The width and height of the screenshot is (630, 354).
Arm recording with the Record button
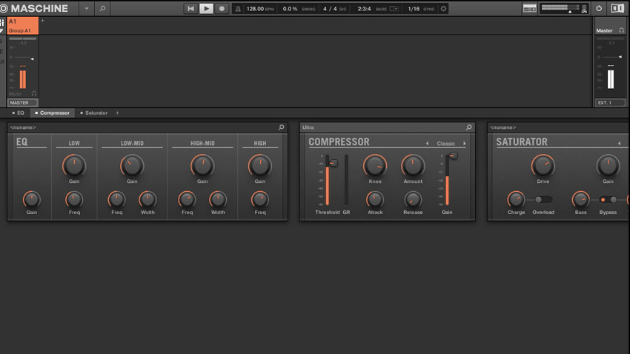(x=222, y=8)
